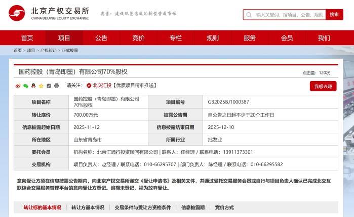Open the 公告 navigation menu

(x=101, y=38)
